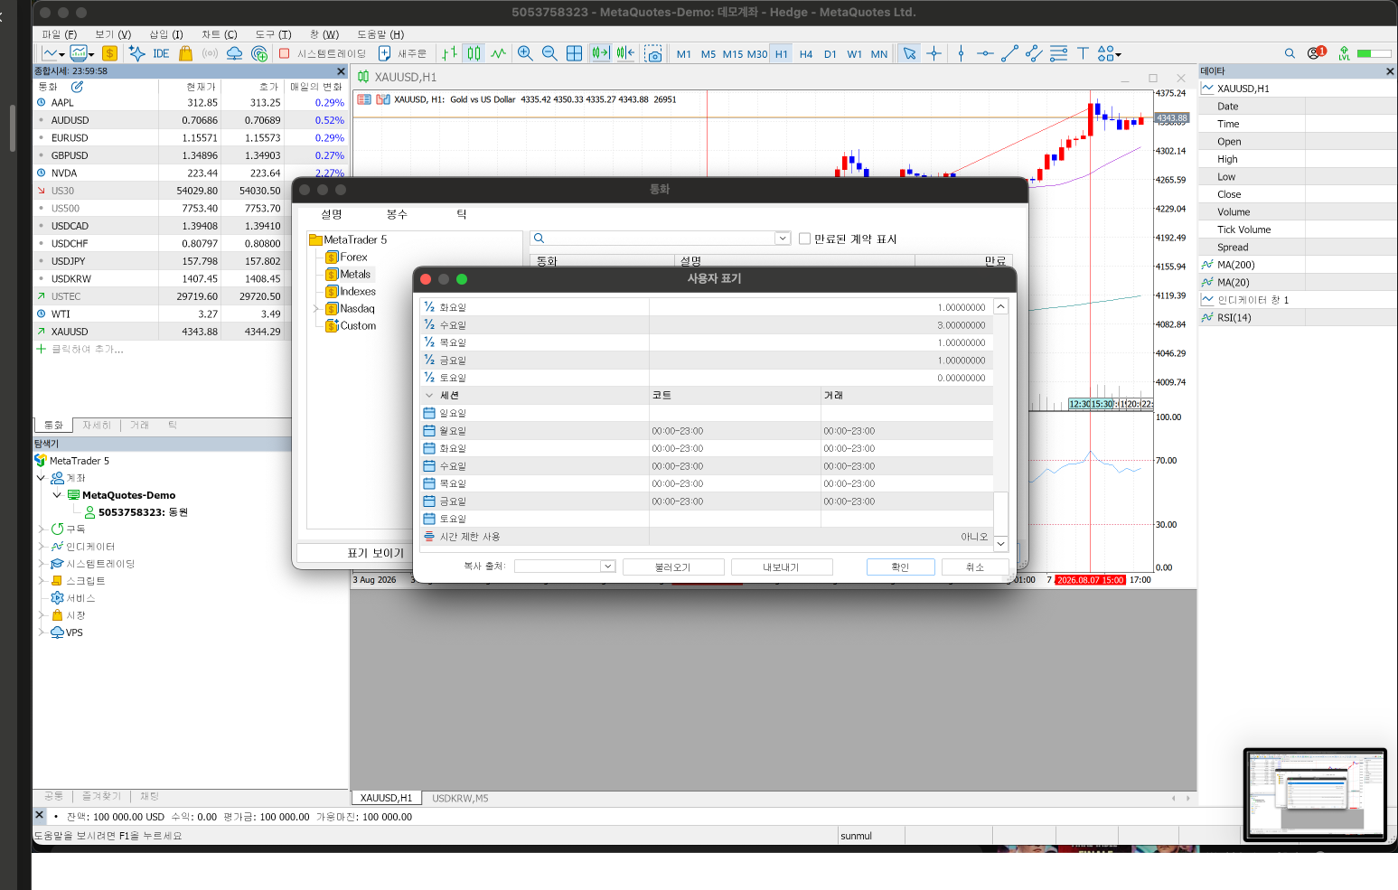This screenshot has width=1398, height=890.
Task: Toggle chart auto-scroll to the latest bar
Action: [x=600, y=53]
